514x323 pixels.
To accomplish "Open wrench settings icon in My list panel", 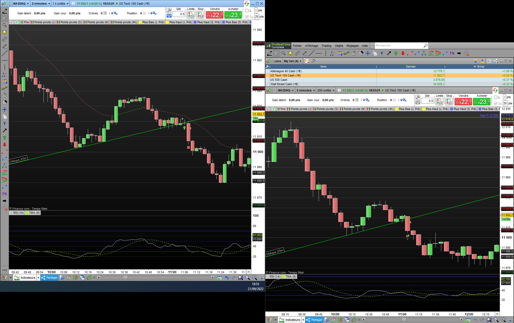I will coord(313,61).
